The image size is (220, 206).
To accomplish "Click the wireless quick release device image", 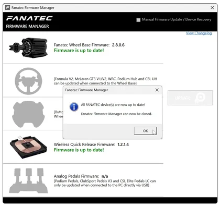I will (x=28, y=147).
